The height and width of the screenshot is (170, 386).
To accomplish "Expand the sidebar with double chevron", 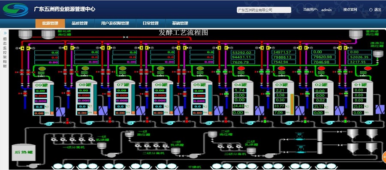I will 5,33.
